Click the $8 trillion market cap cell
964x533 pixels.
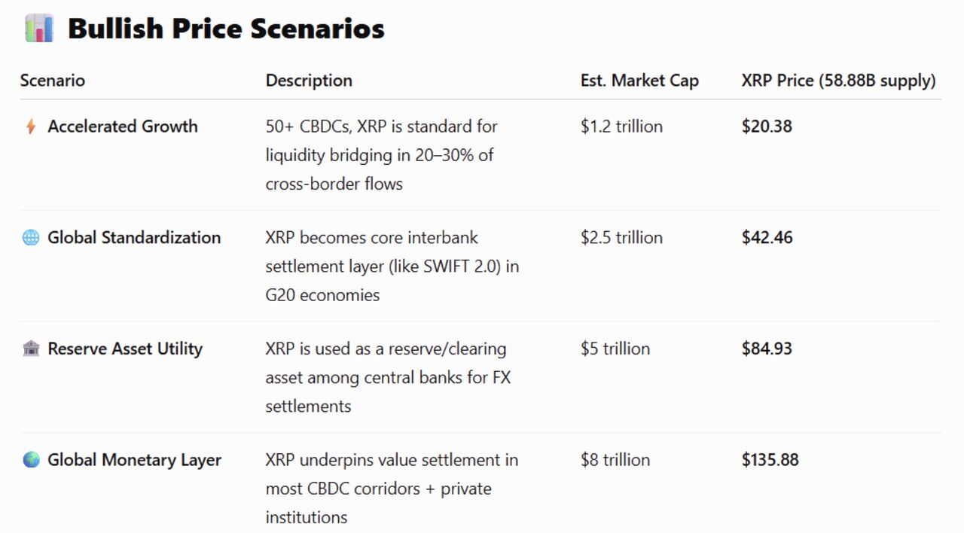(615, 460)
